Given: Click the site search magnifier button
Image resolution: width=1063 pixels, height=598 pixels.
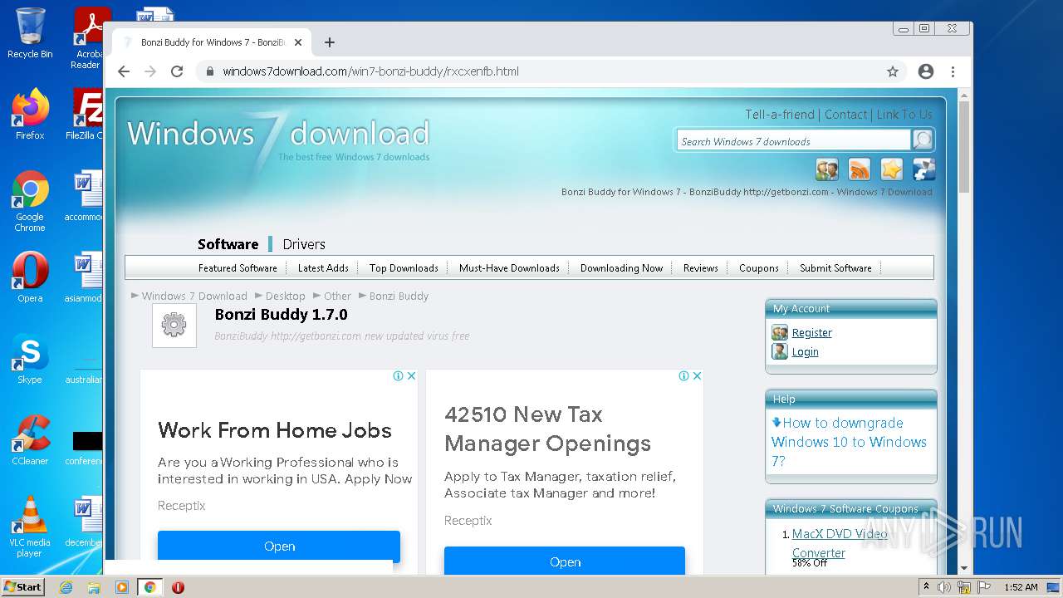Looking at the screenshot, I should (923, 140).
